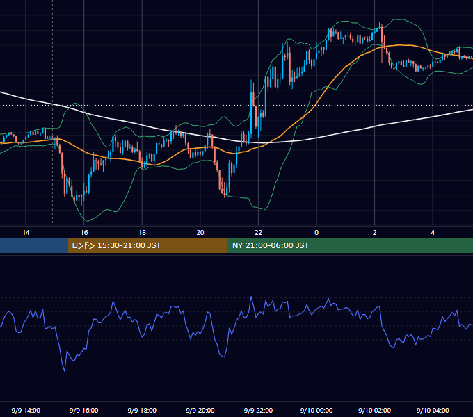The width and height of the screenshot is (473, 417).
Task: Click the '18' hour label on the price chart axis
Action: click(x=142, y=233)
